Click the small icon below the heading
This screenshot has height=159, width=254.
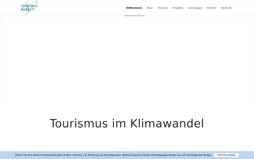click(x=127, y=148)
